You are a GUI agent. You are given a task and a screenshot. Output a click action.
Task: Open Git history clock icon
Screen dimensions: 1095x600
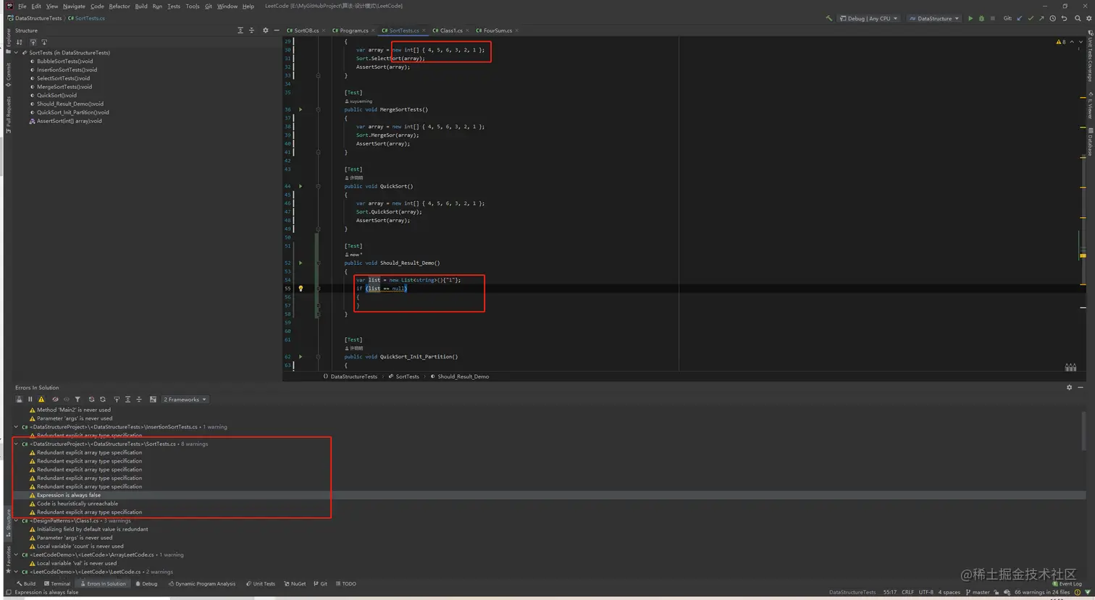tap(1052, 19)
